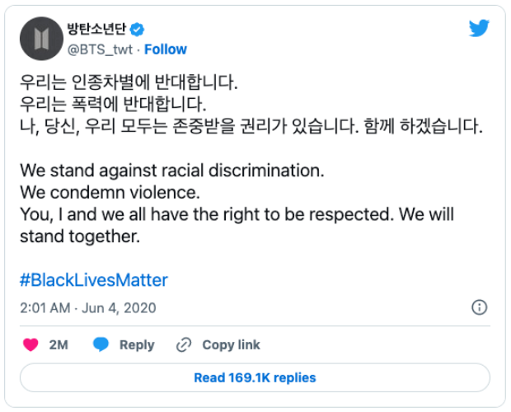511x412 pixels.
Task: Open the #BlackLivesMatter hashtag
Action: (x=93, y=280)
